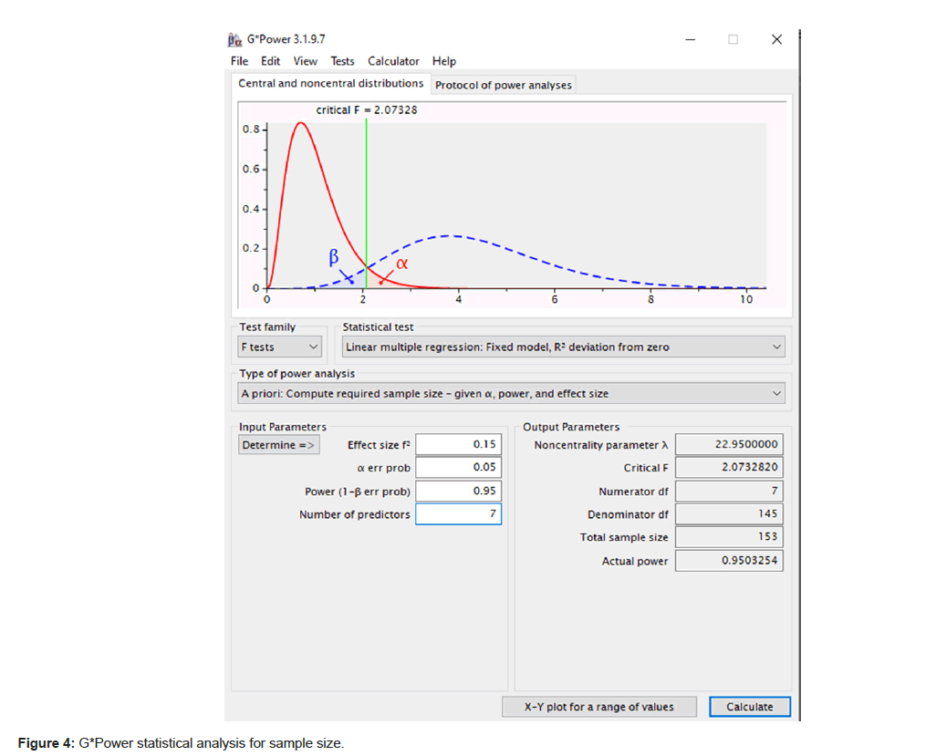Open the Tests menu
The width and height of the screenshot is (926, 756).
(x=342, y=61)
